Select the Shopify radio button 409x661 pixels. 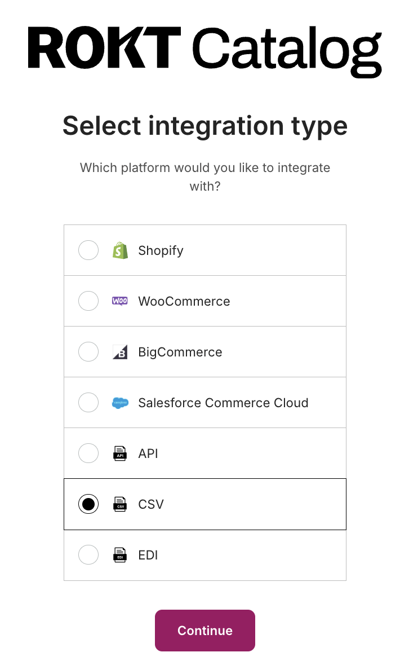coord(88,250)
